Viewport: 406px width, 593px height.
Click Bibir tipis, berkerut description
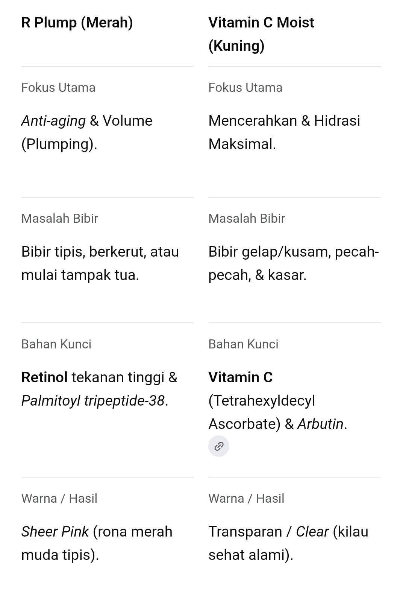point(100,263)
